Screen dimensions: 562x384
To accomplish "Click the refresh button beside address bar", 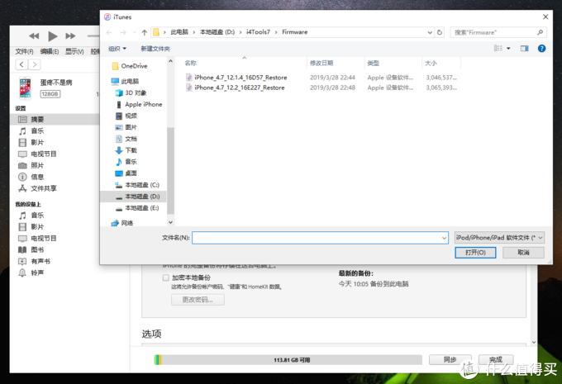I will pyautogui.click(x=440, y=32).
